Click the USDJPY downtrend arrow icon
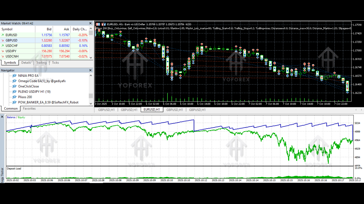 tap(3, 51)
